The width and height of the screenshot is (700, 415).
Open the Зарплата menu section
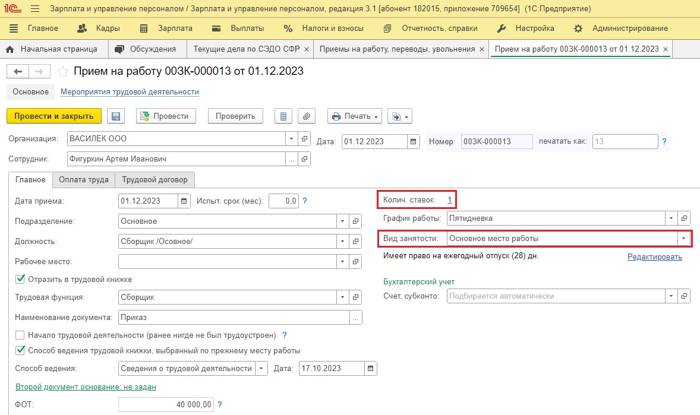166,28
